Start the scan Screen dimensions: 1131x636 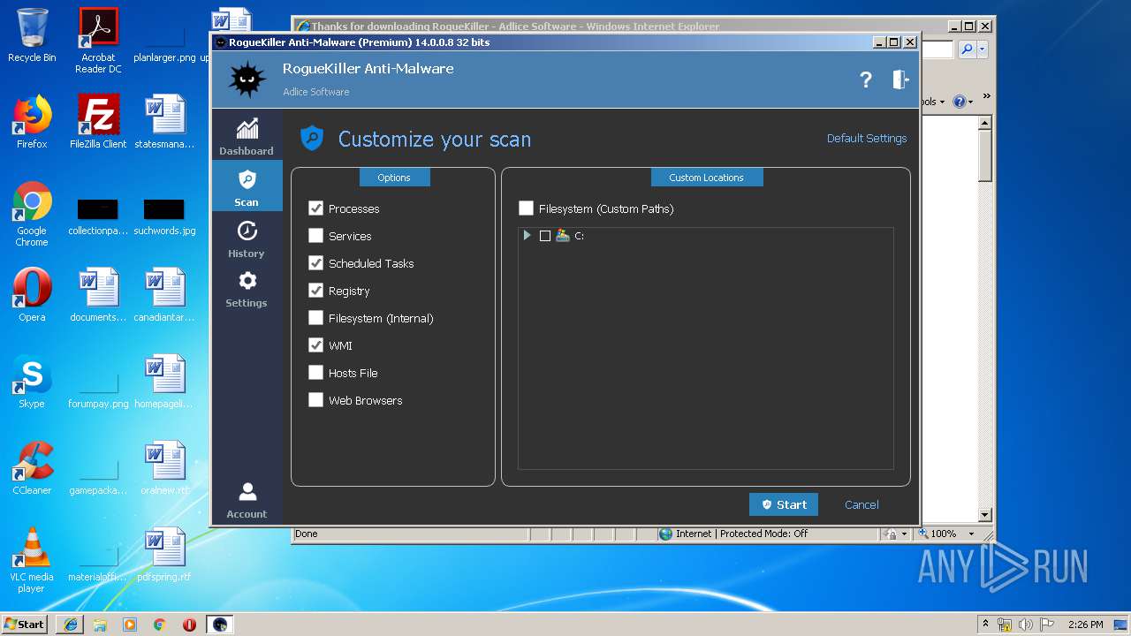(x=784, y=504)
